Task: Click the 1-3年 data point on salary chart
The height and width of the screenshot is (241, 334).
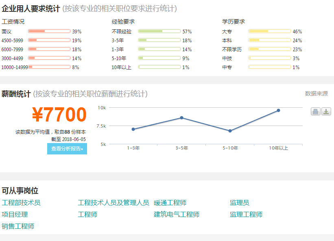Action: 133,129
